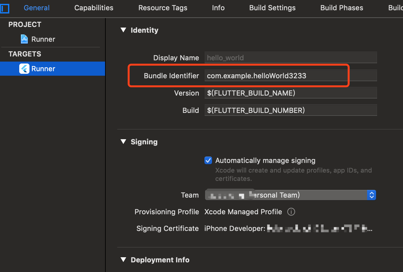Click the Runner project blueprint icon

24,39
